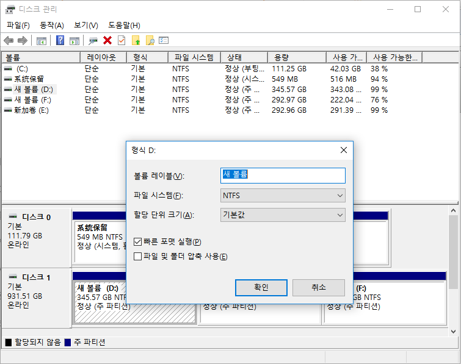The width and height of the screenshot is (461, 364).
Task: Enable 파일 및 폴더 압축 사용 checkbox
Action: click(137, 257)
